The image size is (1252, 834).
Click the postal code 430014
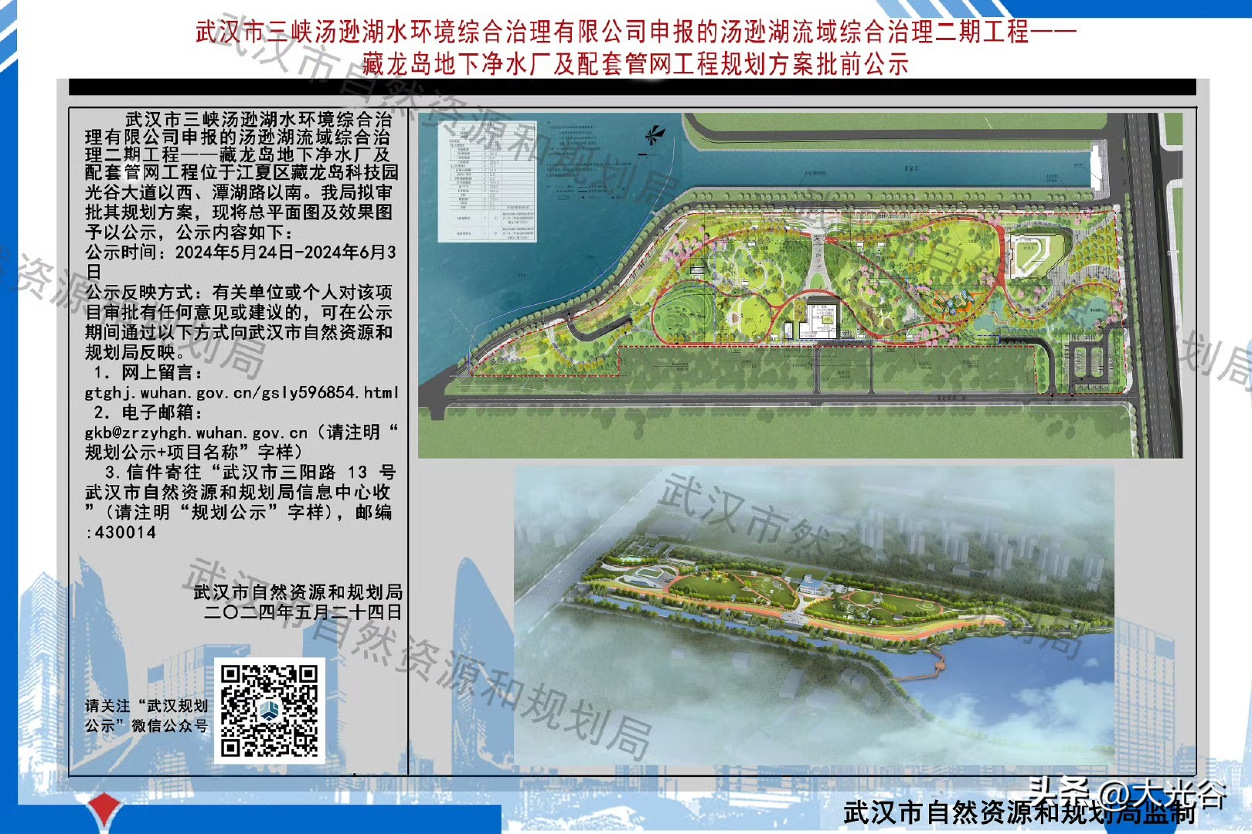(x=125, y=533)
